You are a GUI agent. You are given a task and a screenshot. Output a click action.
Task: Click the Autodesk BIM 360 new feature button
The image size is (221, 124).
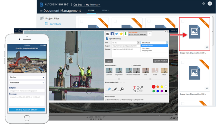pyautogui.click(x=137, y=34)
